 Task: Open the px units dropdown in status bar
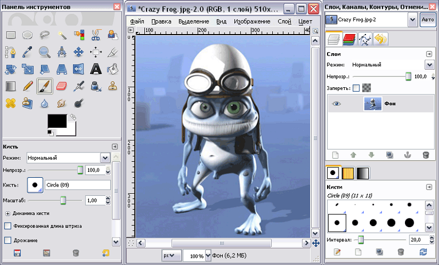[171, 256]
